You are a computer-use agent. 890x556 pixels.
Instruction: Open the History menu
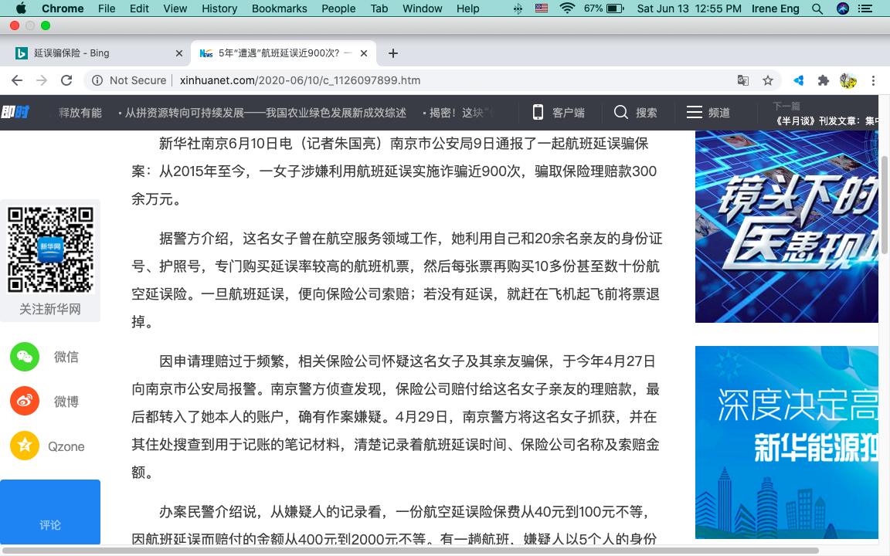pos(219,8)
